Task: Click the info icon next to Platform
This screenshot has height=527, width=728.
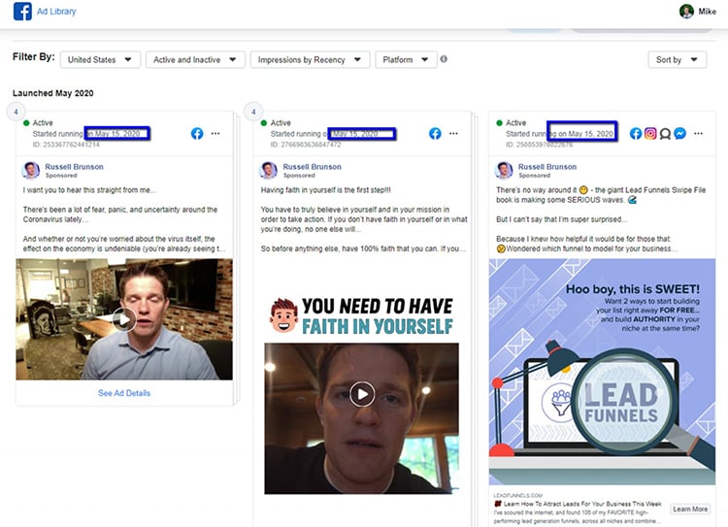Action: point(444,59)
